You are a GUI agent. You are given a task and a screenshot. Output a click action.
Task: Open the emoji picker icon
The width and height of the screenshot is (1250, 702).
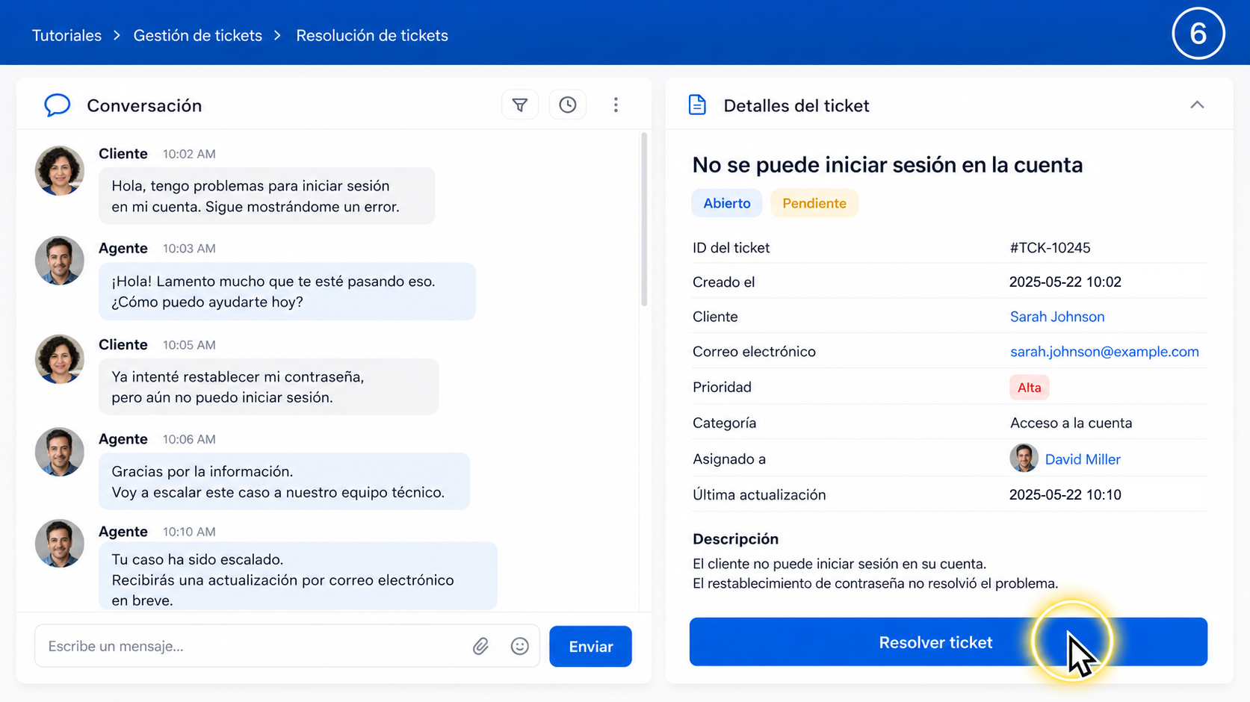click(x=520, y=646)
